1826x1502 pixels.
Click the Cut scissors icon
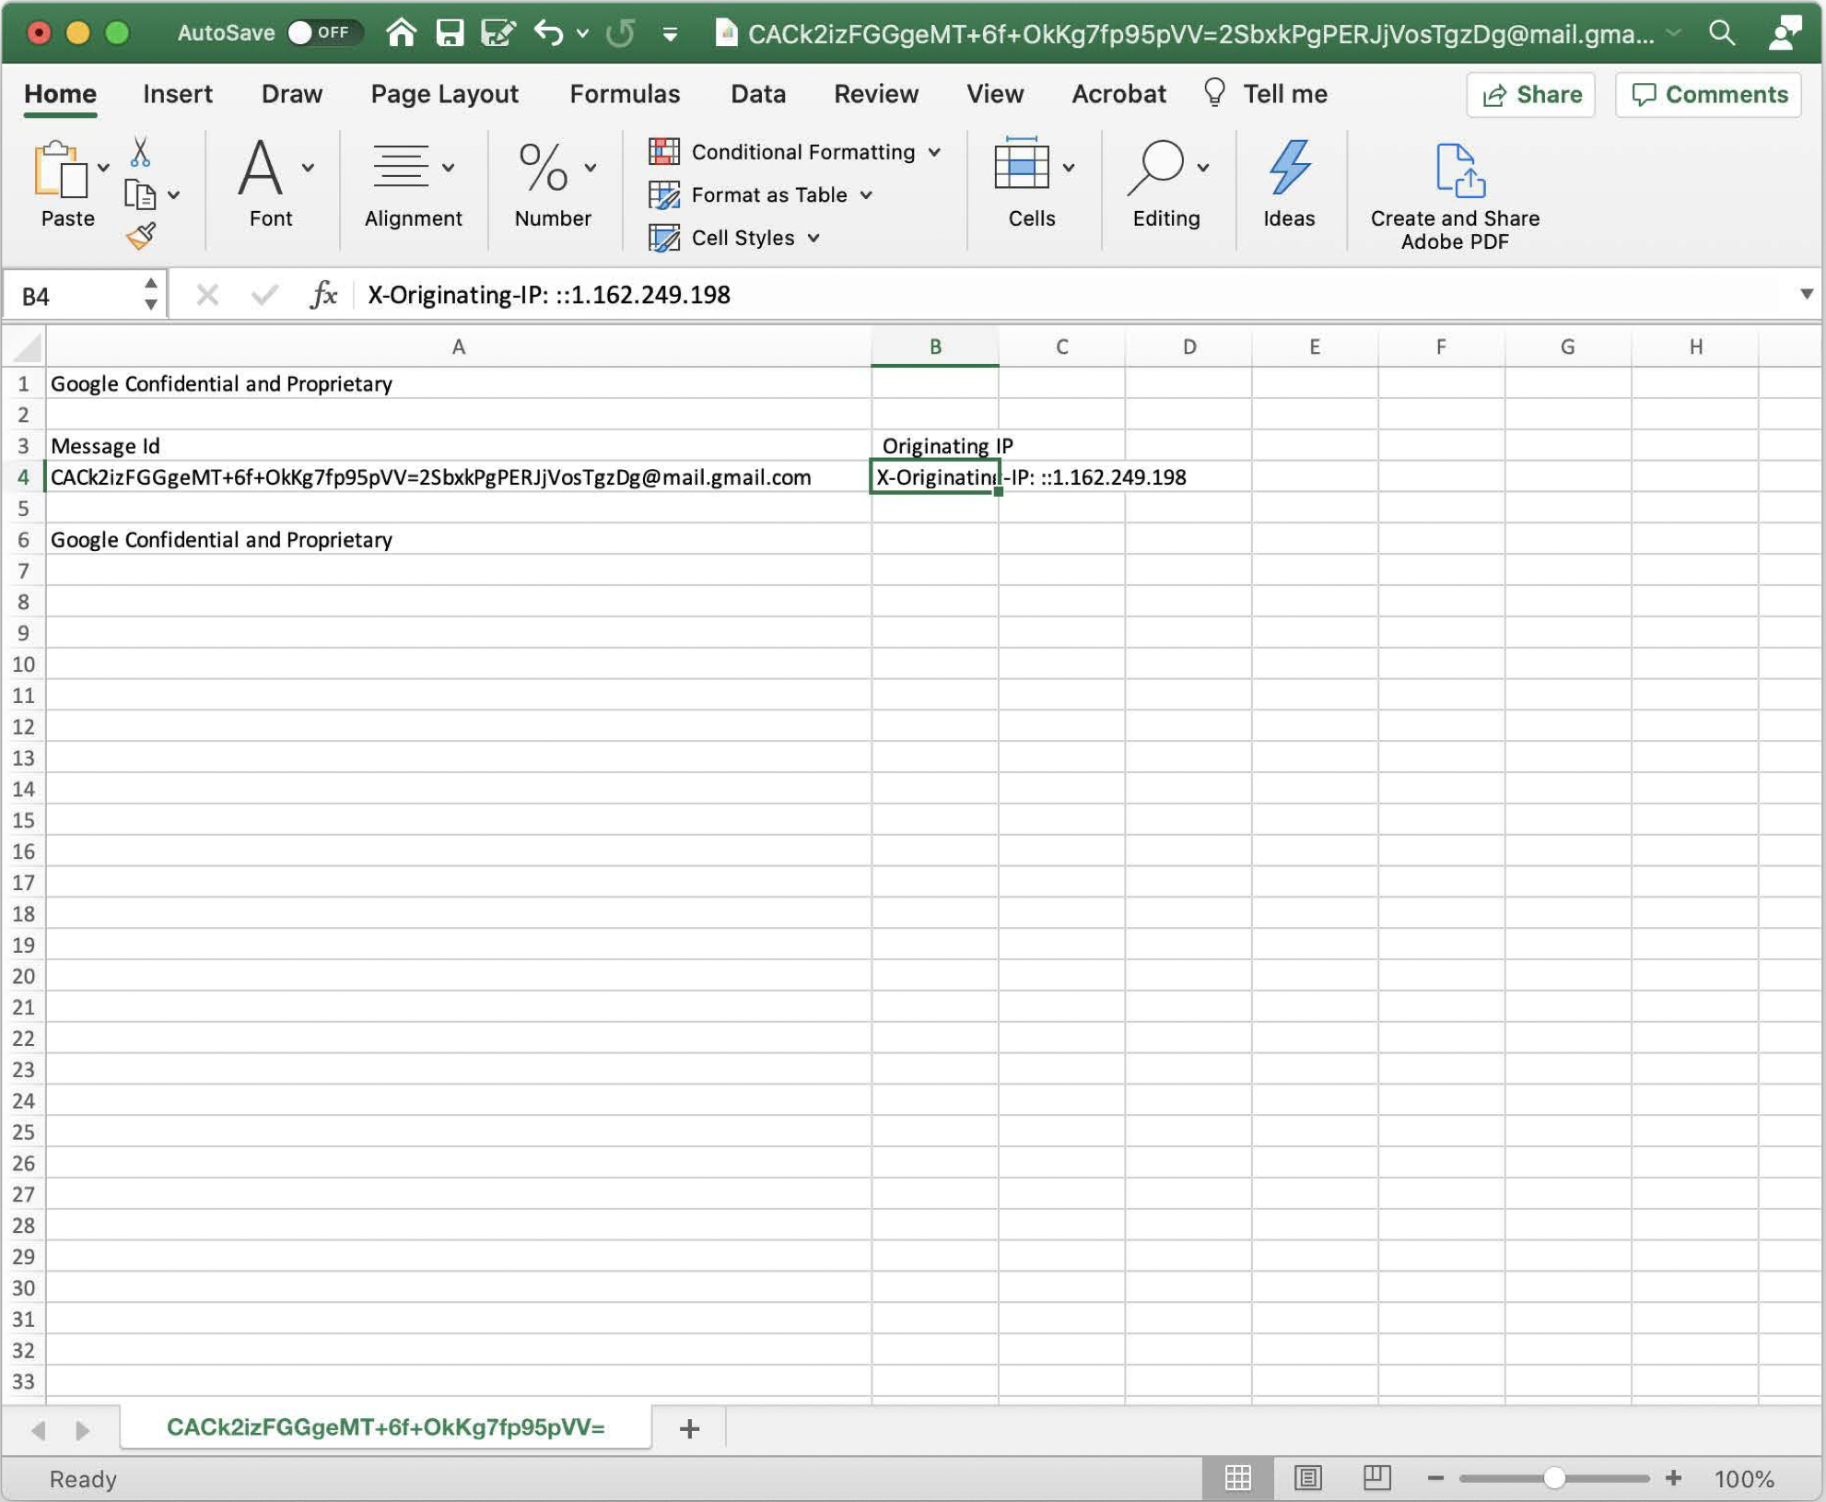coord(140,152)
